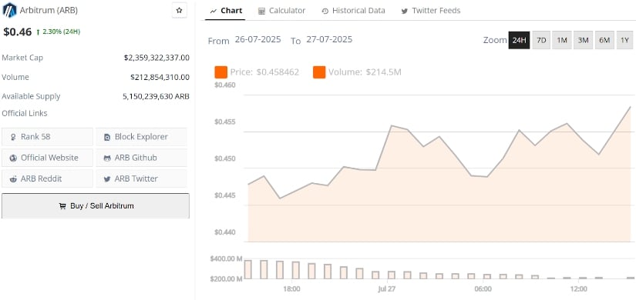Open the Block Explorer link
This screenshot has height=300, width=636.
click(x=141, y=137)
